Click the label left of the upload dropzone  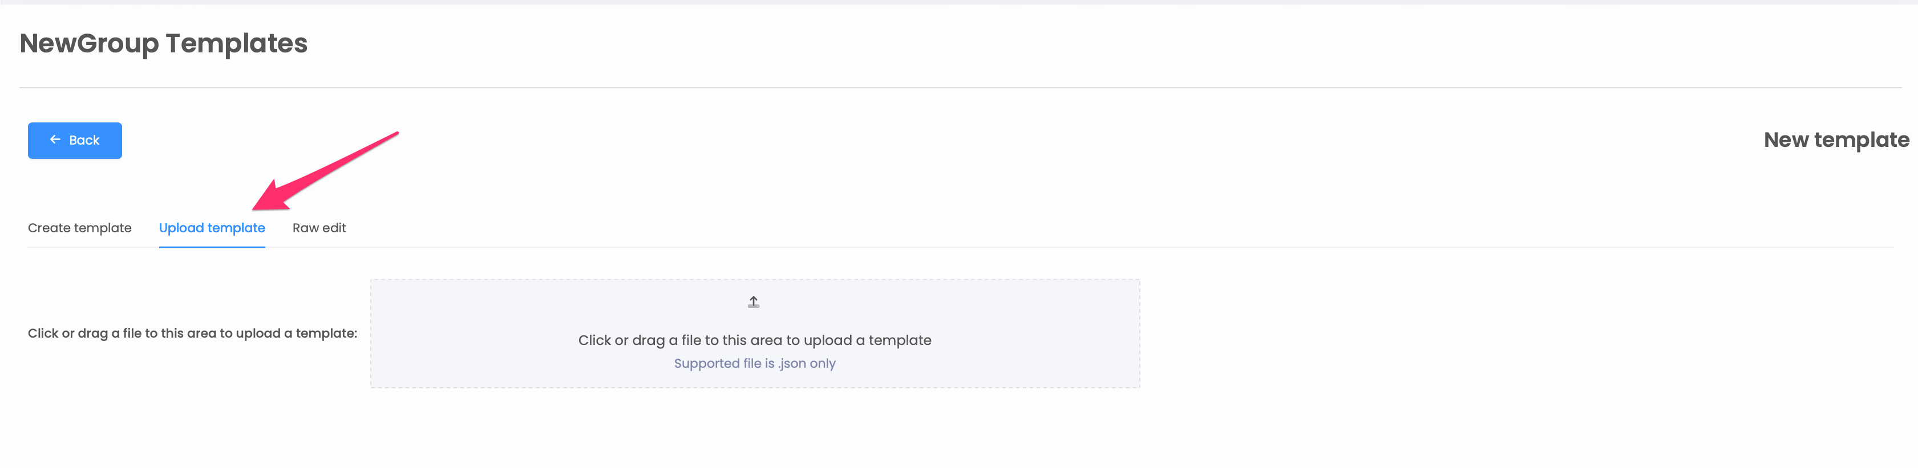click(x=192, y=333)
